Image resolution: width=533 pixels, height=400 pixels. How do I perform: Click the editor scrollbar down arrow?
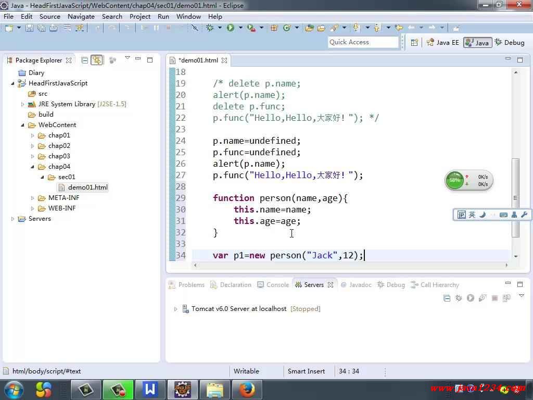tap(516, 256)
